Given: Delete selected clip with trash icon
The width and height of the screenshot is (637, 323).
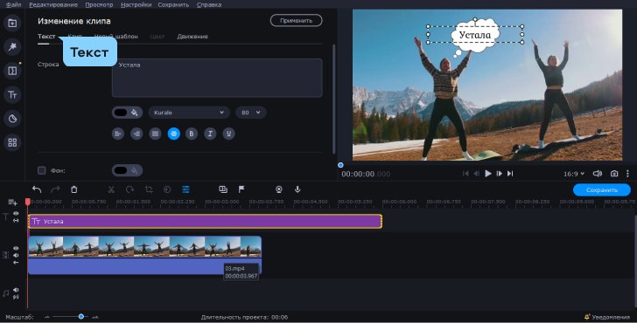Looking at the screenshot, I should (x=73, y=189).
